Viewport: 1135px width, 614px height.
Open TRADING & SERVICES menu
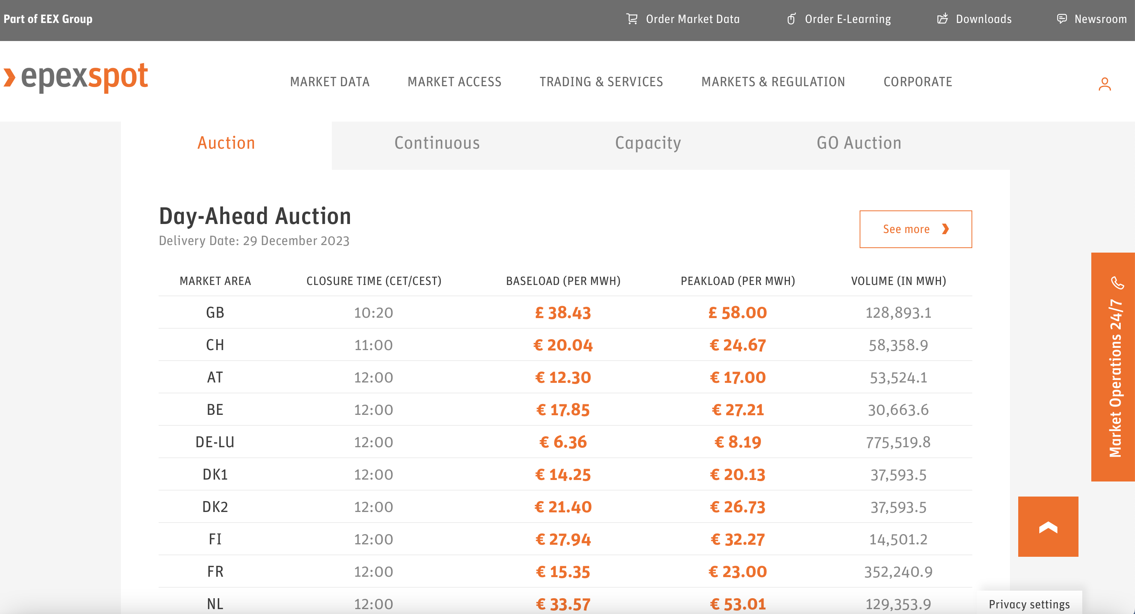[601, 82]
